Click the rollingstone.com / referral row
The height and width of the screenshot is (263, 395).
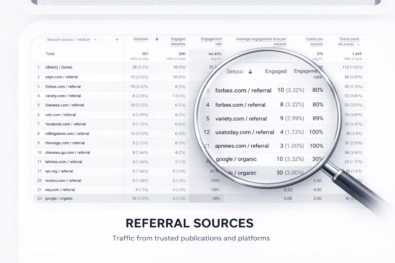(67, 134)
